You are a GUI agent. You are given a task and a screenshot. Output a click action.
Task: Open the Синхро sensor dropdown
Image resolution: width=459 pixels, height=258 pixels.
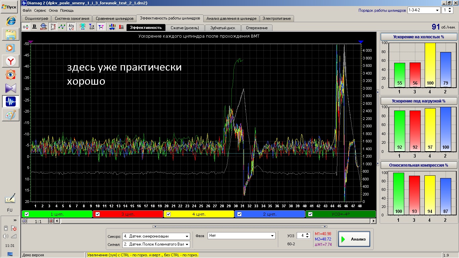click(156, 236)
